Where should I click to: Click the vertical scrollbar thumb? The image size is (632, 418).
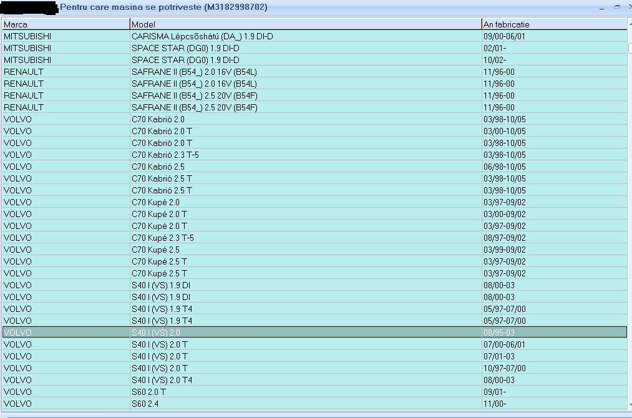click(630, 49)
